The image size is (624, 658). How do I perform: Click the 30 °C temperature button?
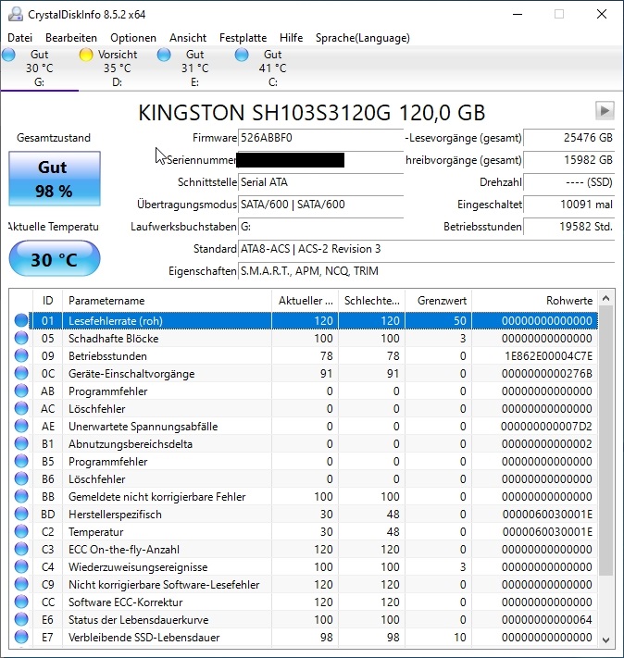55,258
